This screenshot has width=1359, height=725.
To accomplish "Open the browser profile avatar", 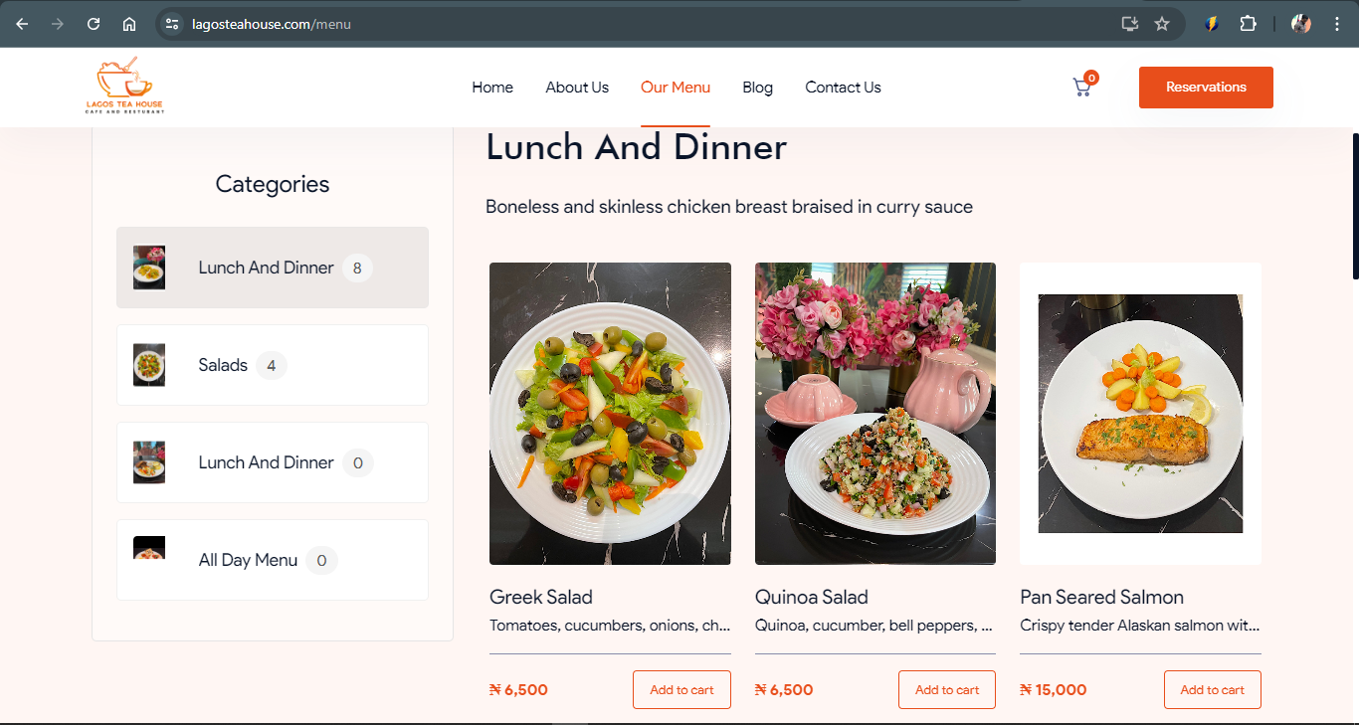I will pyautogui.click(x=1301, y=24).
